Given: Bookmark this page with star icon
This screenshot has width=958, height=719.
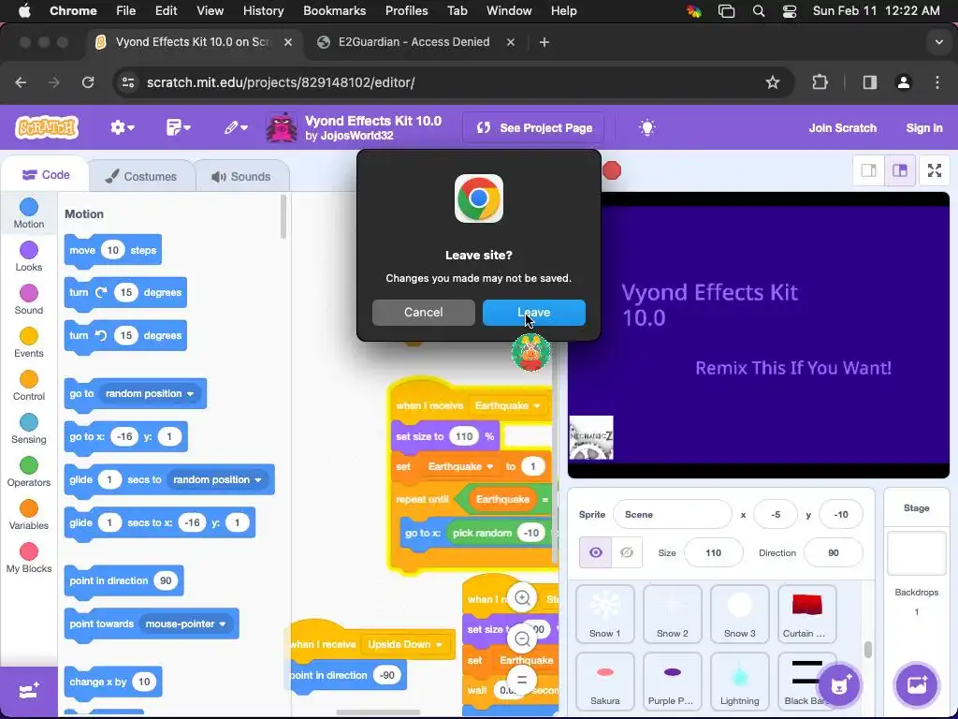Looking at the screenshot, I should coord(772,82).
